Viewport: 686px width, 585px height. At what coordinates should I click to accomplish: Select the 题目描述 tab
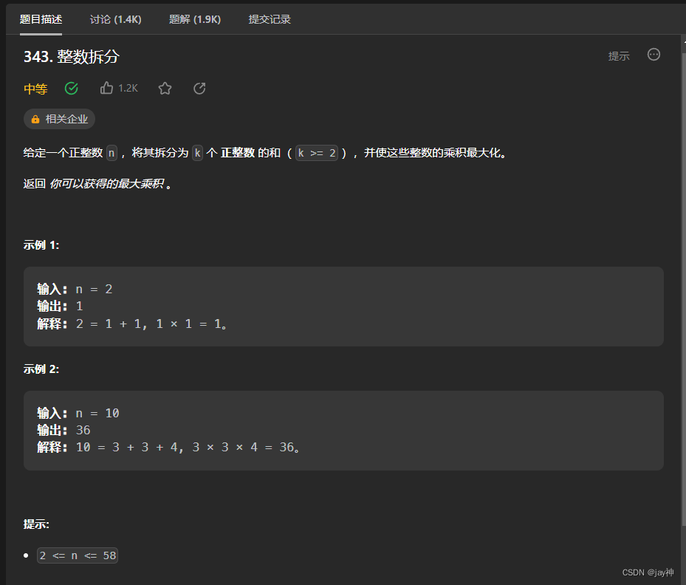click(41, 19)
